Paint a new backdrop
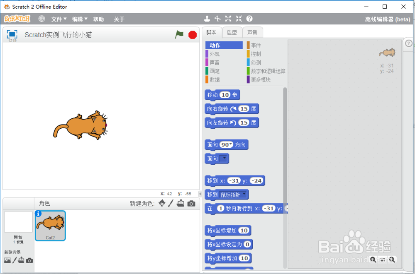 [15, 260]
